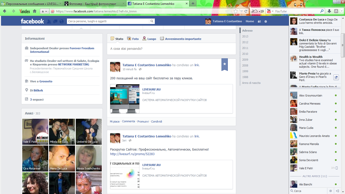
Task: Click the browser back arrow
Action: click(x=5, y=11)
